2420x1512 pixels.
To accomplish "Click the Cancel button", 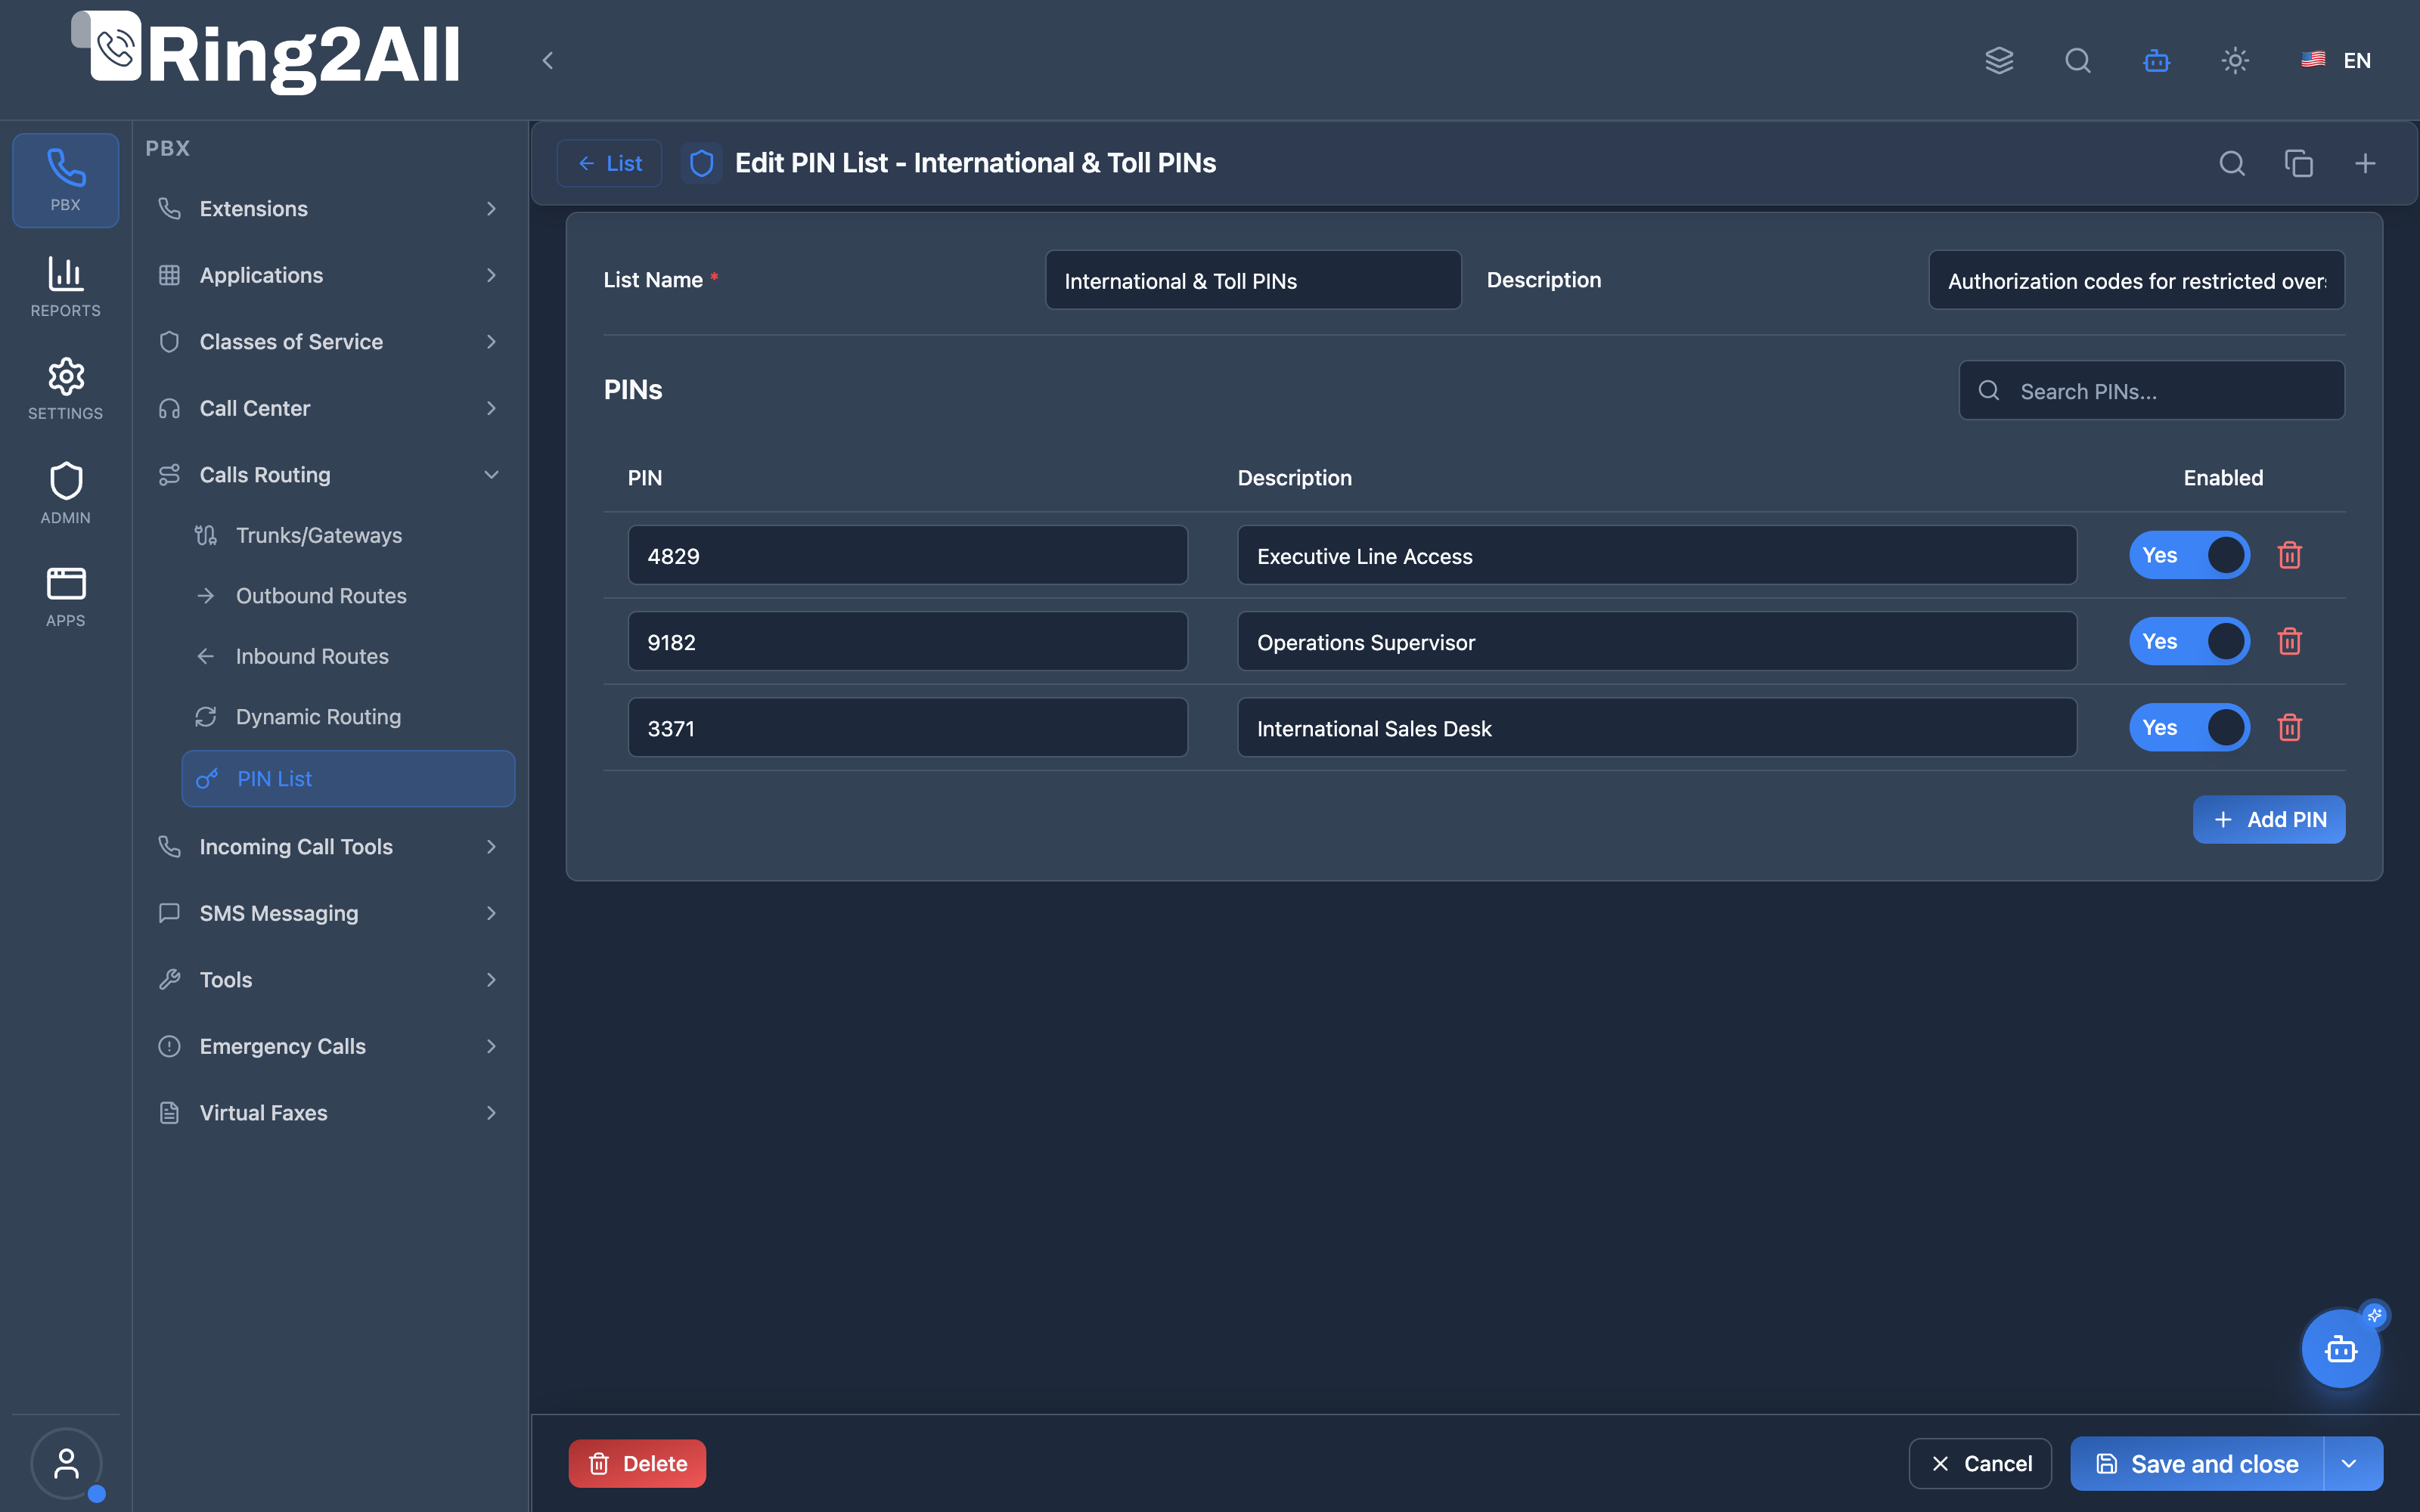I will coord(1980,1463).
